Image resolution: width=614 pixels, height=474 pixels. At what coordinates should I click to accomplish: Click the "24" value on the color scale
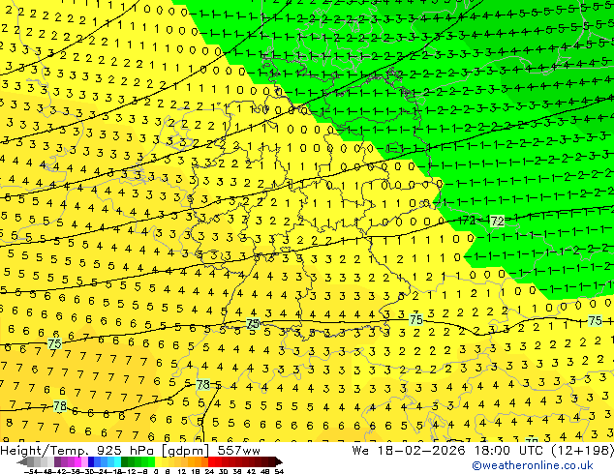209,471
